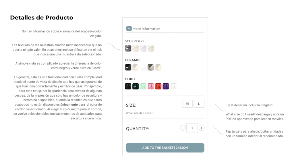Choose the grey-brown fourth Ceramic swatch

(x=151, y=67)
